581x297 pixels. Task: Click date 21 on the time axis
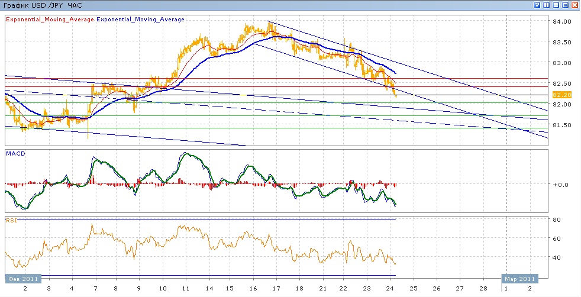322,289
